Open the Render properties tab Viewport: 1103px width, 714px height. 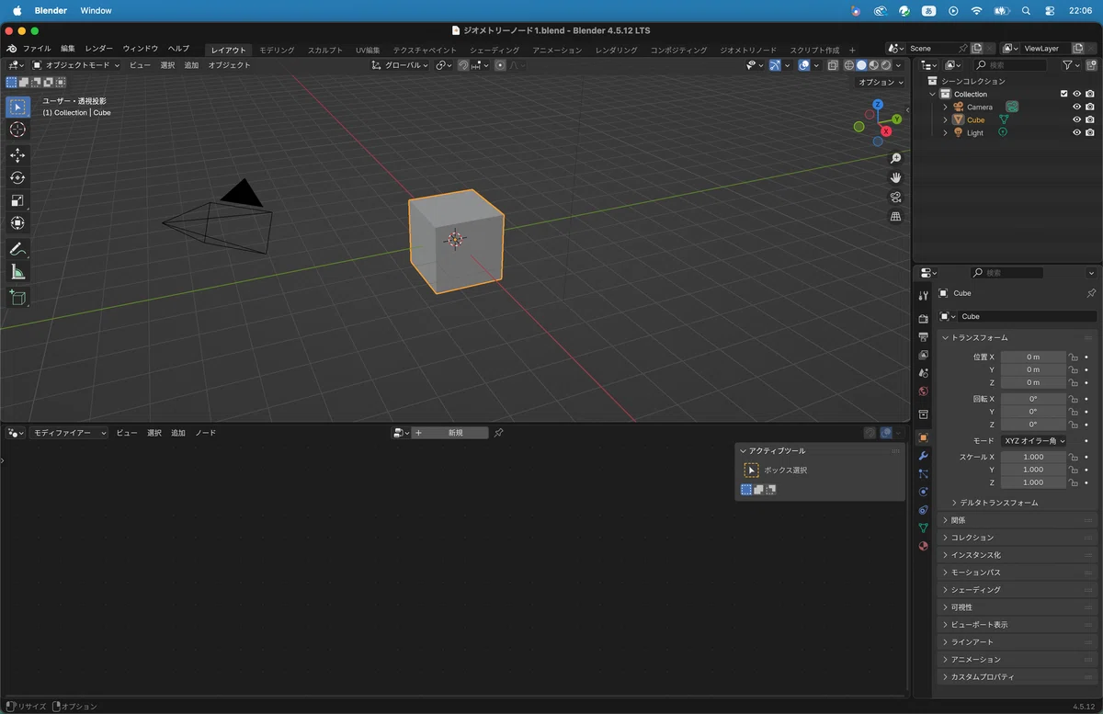924,319
